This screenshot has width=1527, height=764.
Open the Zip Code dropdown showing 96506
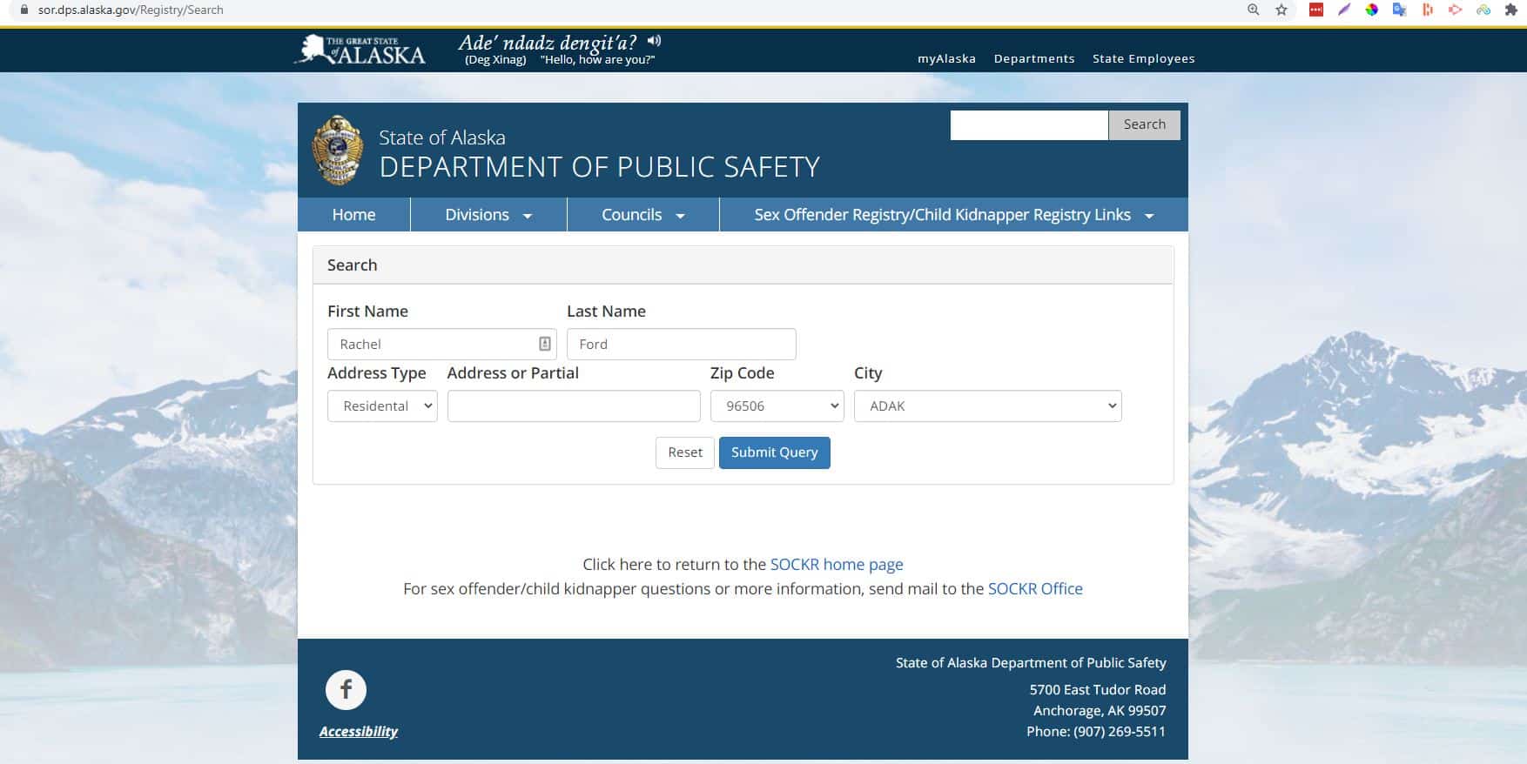pos(777,406)
